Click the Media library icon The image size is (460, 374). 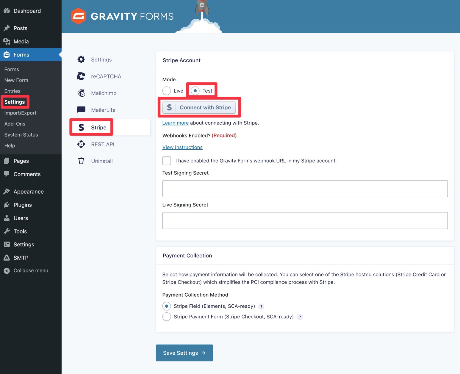(7, 41)
